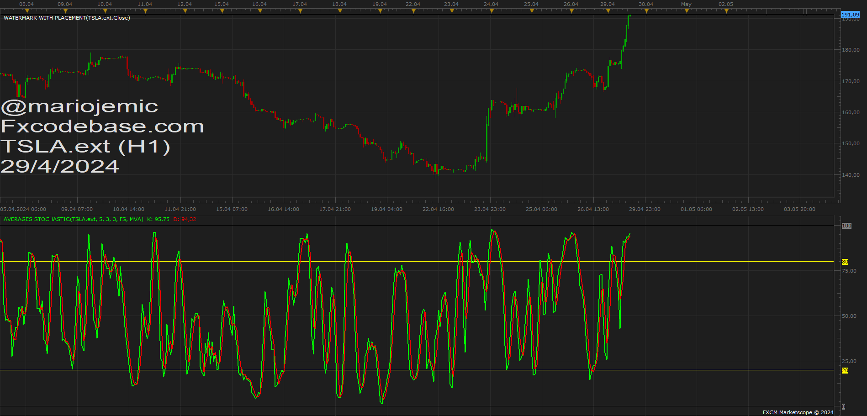Click the day marker triangle under 12.04
Screen dimensions: 867x416
[185, 11]
